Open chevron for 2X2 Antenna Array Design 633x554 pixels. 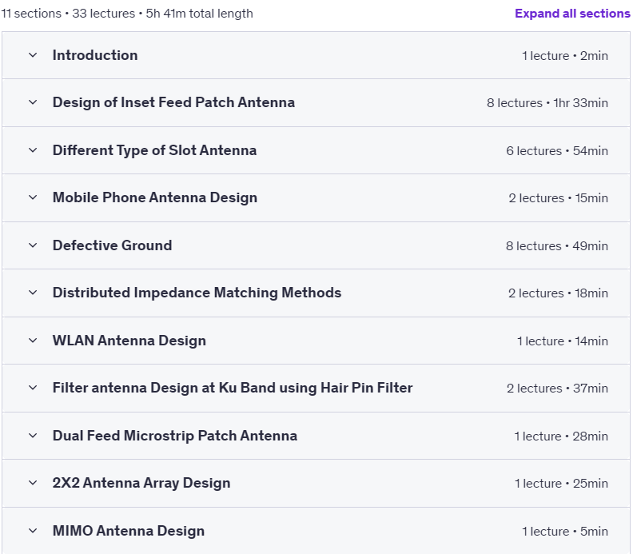pos(33,483)
